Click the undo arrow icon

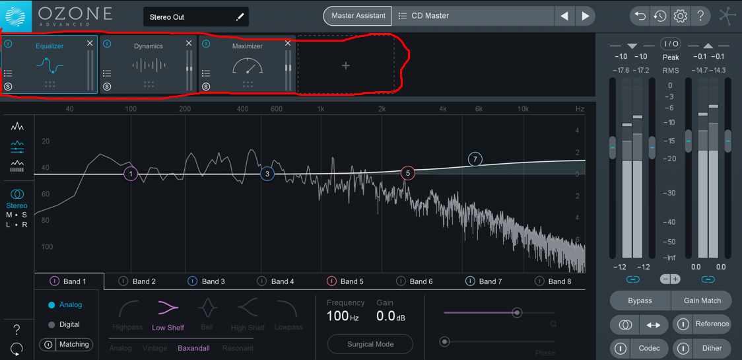(x=640, y=16)
